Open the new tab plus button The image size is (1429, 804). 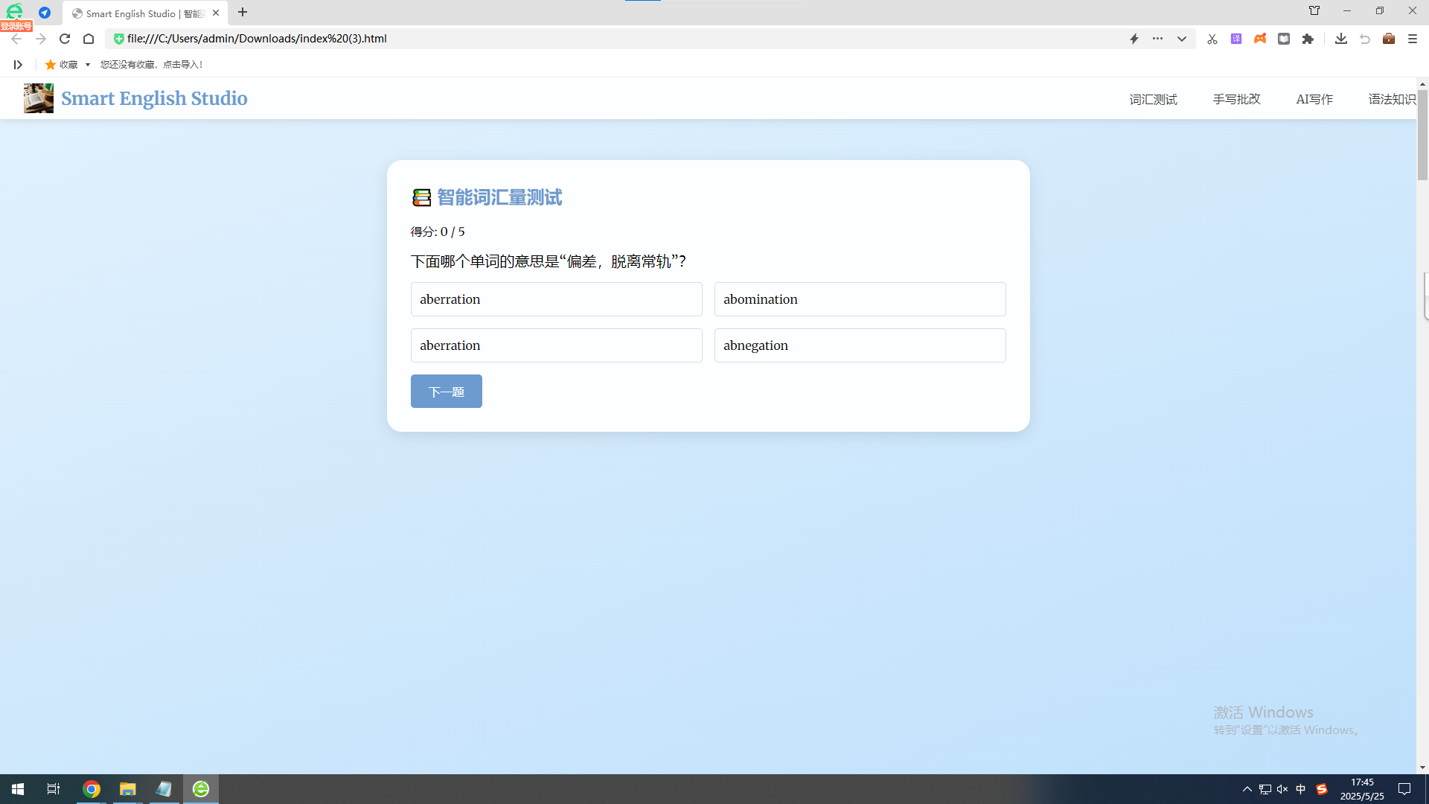(x=243, y=13)
